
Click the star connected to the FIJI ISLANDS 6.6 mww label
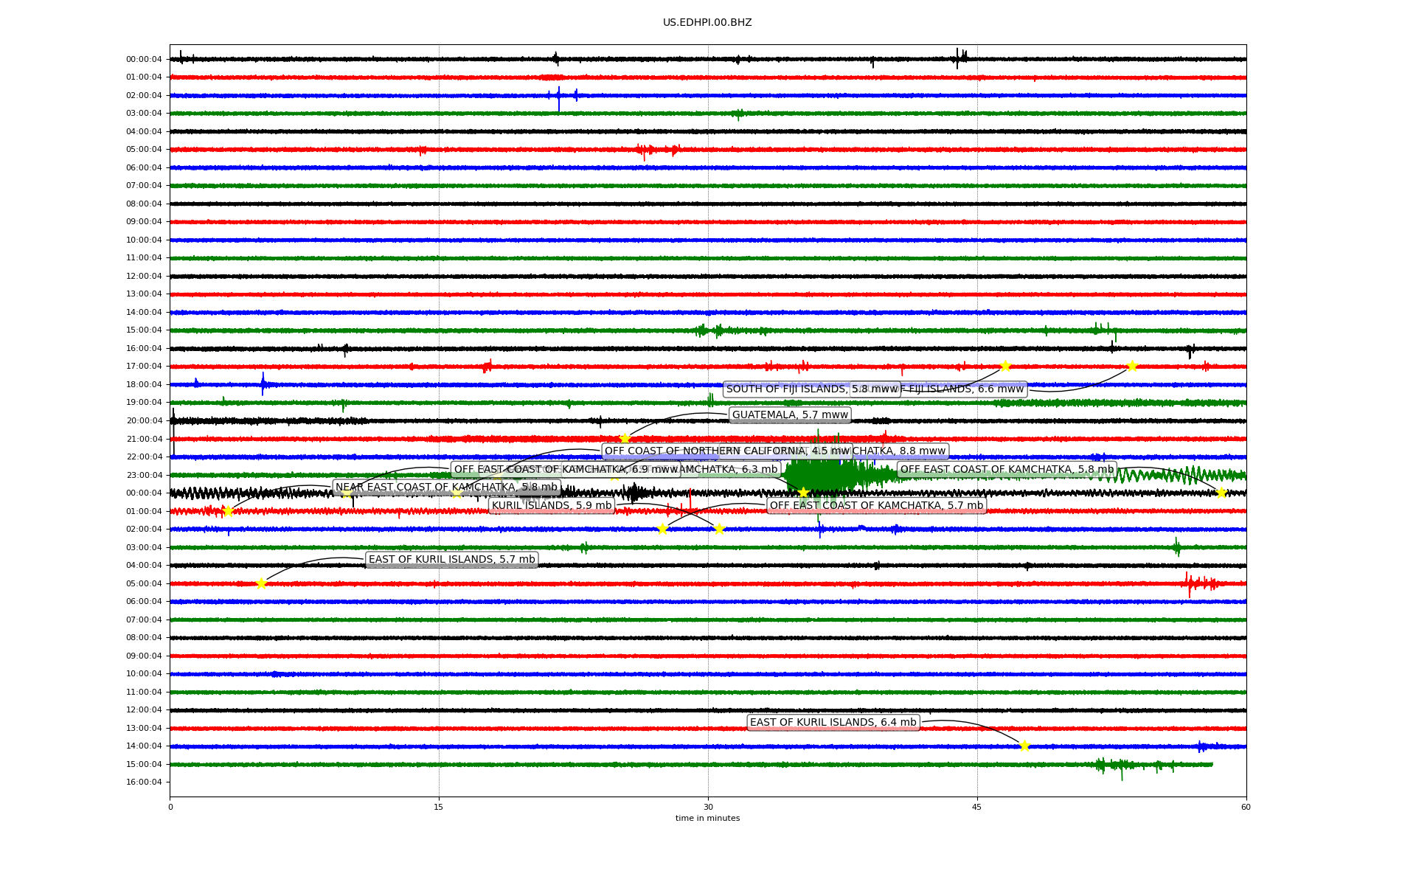pos(1132,367)
